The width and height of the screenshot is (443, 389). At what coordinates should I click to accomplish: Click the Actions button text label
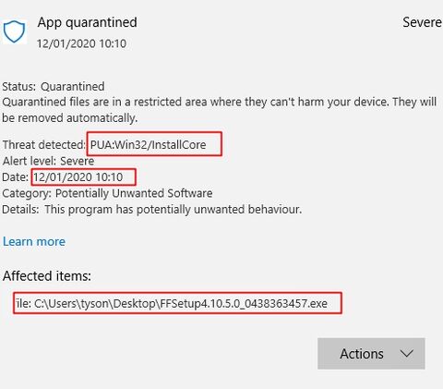pyautogui.click(x=362, y=354)
